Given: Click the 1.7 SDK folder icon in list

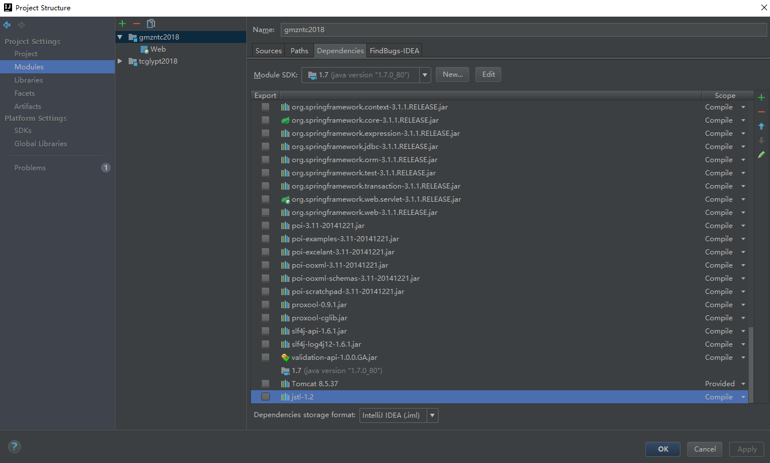Looking at the screenshot, I should [285, 371].
